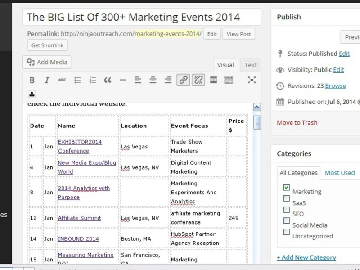Apply strikethrough formatting
The width and height of the screenshot is (360, 270).
62,80
